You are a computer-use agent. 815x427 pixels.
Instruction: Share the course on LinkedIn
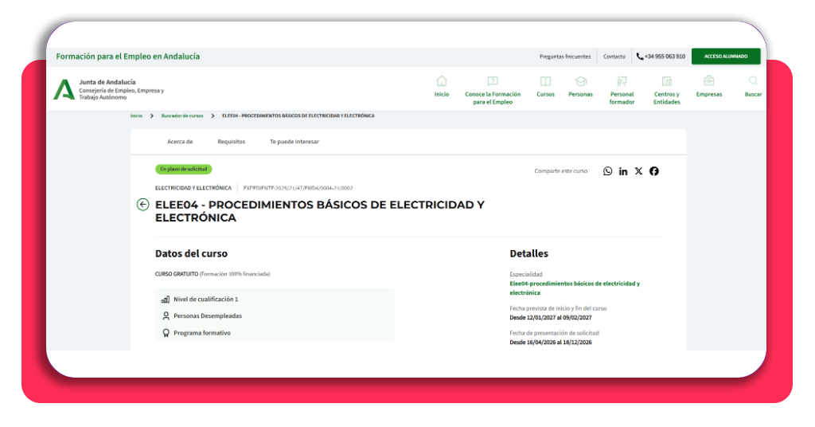pyautogui.click(x=623, y=171)
